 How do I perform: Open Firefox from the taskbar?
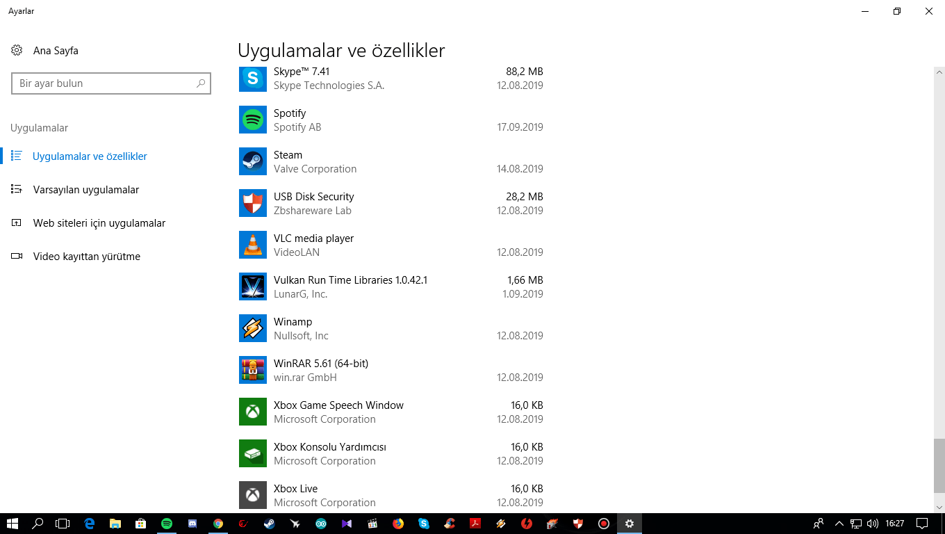pyautogui.click(x=398, y=524)
